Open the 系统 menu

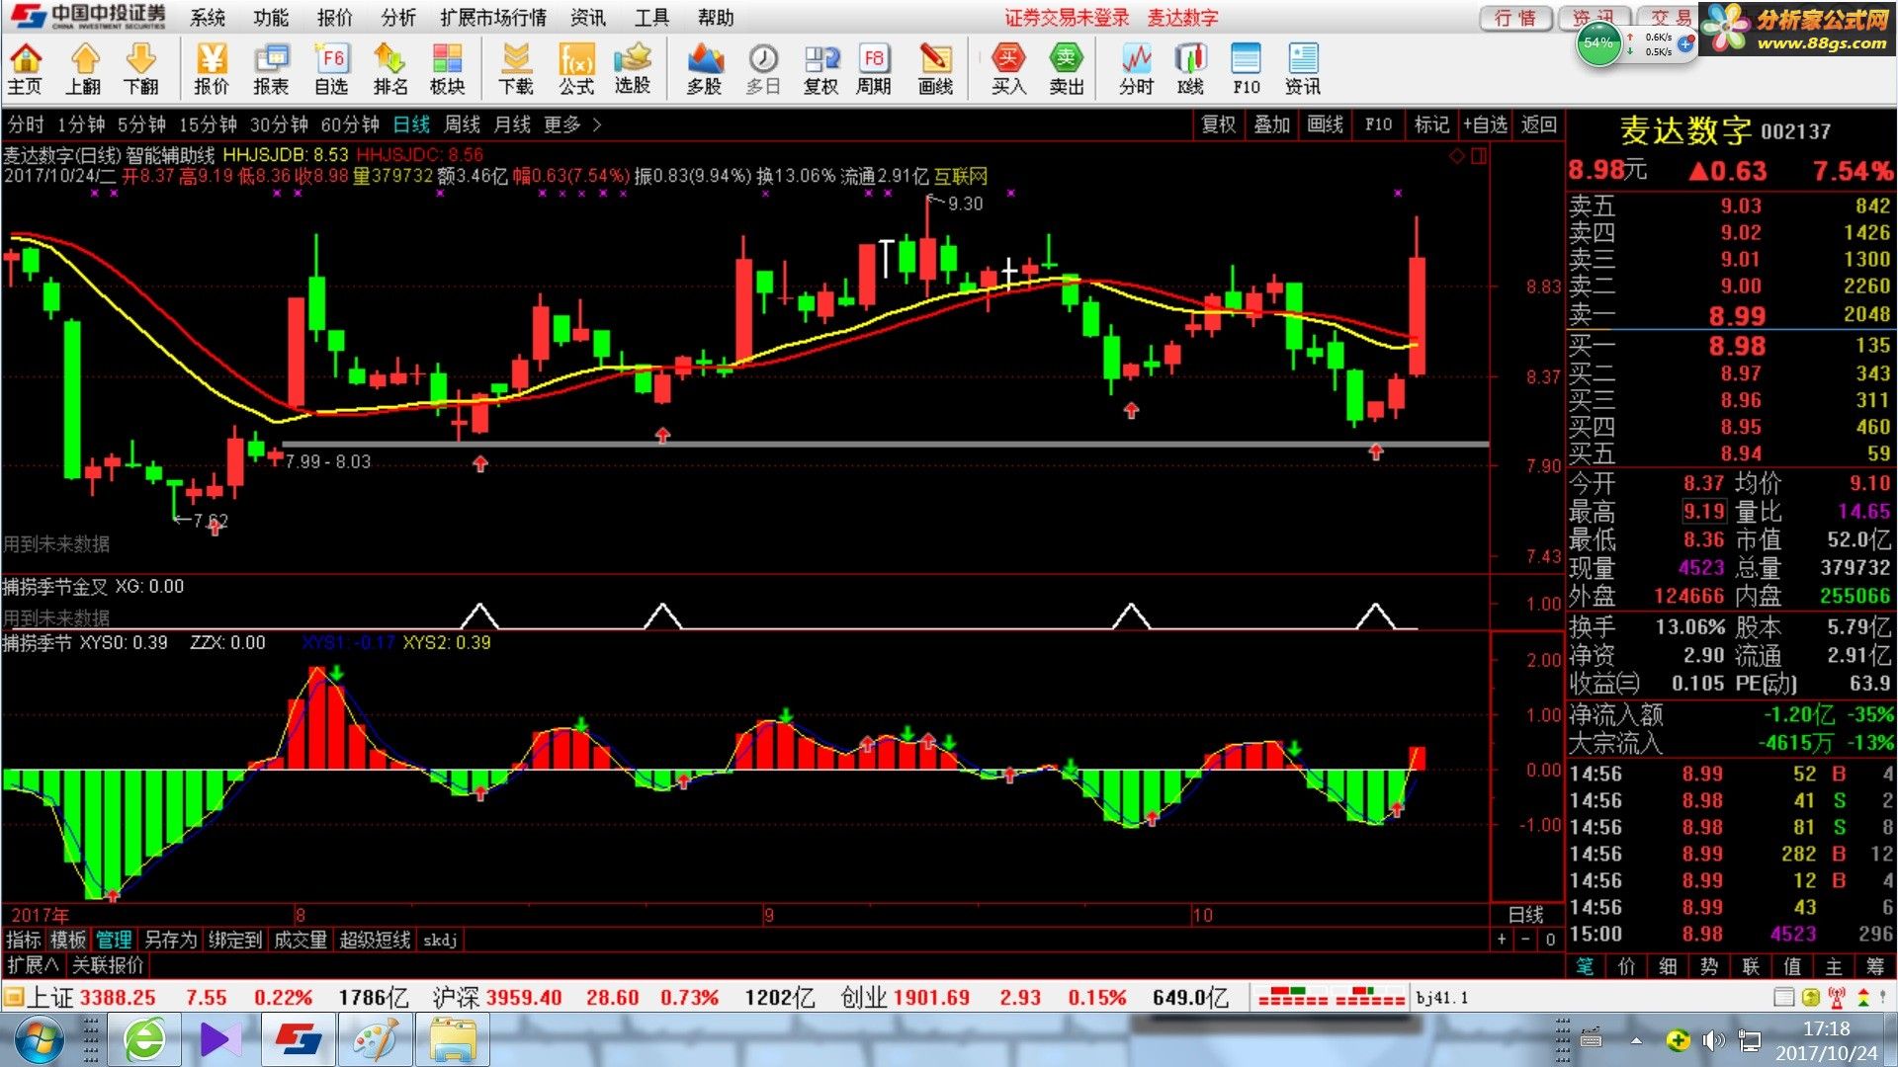(208, 18)
